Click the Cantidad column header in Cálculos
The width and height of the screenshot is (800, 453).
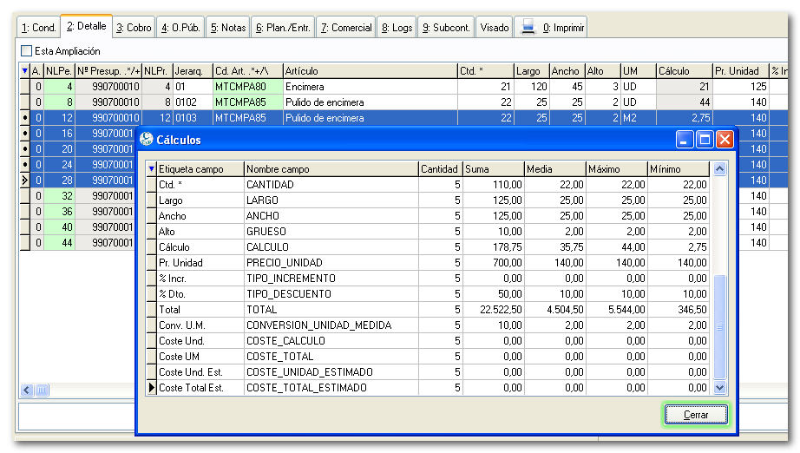(x=440, y=169)
